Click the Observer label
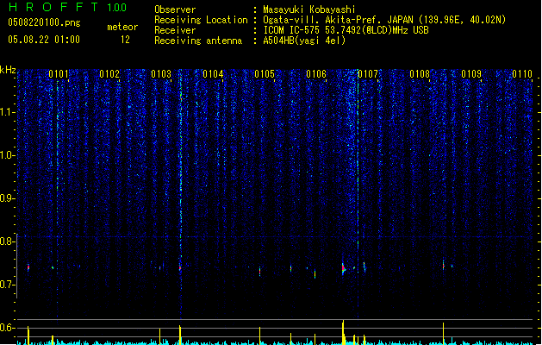Screen dimensions: 542x345 [x=175, y=9]
